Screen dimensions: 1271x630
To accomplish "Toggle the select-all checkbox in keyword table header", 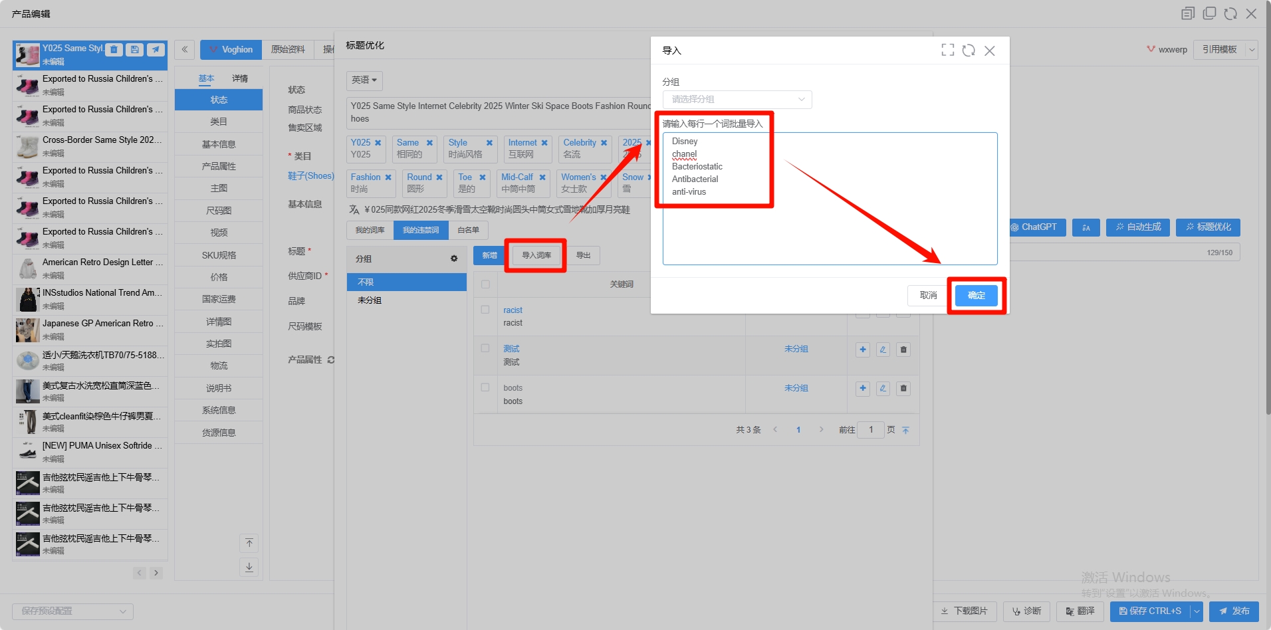I will coord(485,284).
